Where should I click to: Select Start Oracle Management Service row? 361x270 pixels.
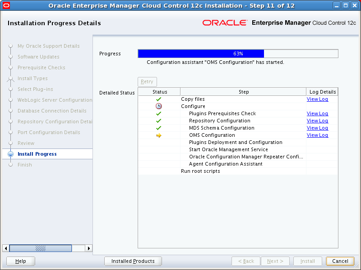[238, 149]
